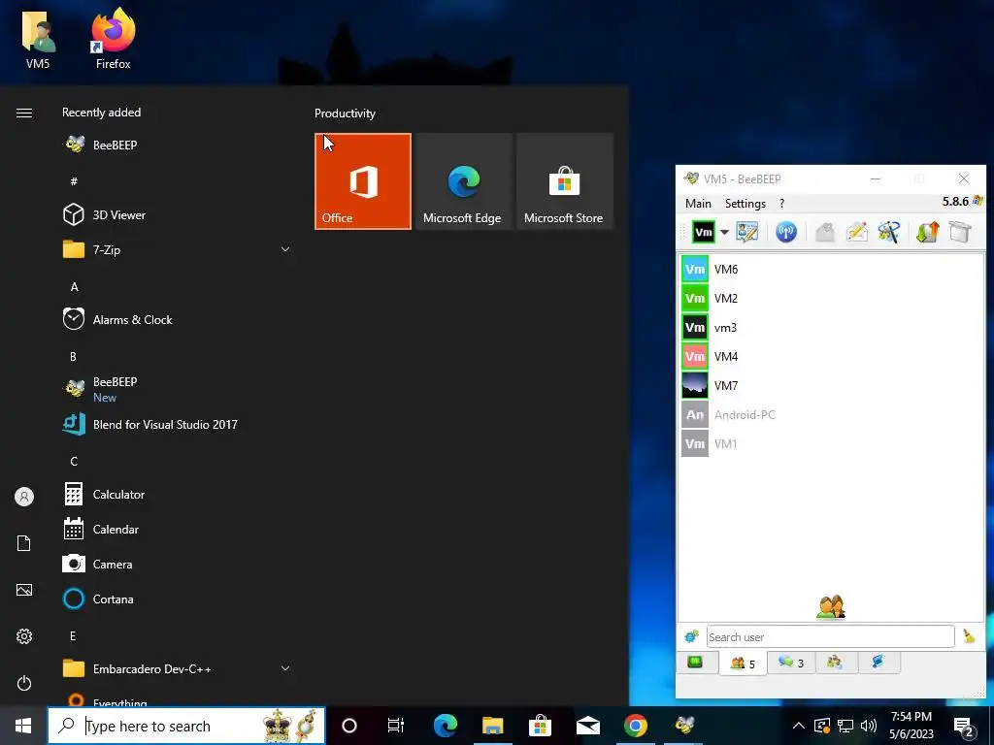Click the Productivity group header
Image resolution: width=994 pixels, height=745 pixels.
(x=345, y=113)
